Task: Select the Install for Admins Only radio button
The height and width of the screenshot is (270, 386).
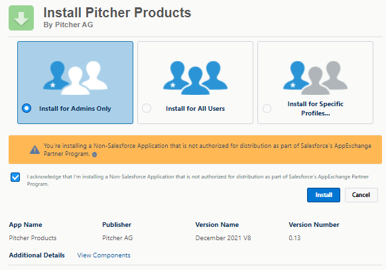Action: (27, 108)
